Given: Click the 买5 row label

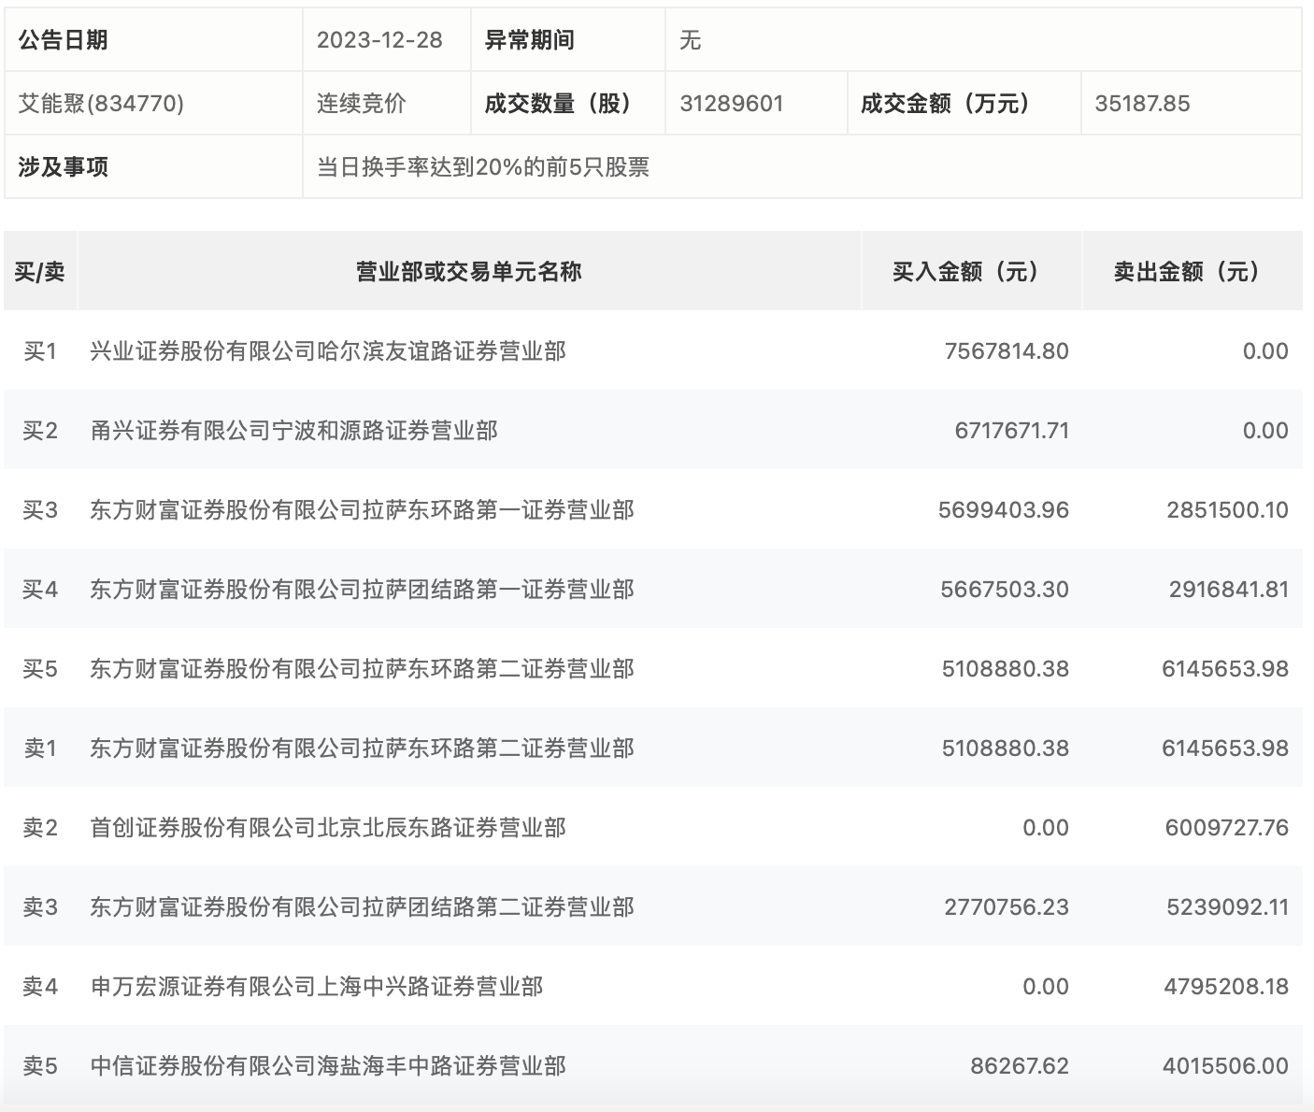Looking at the screenshot, I should click(40, 668).
